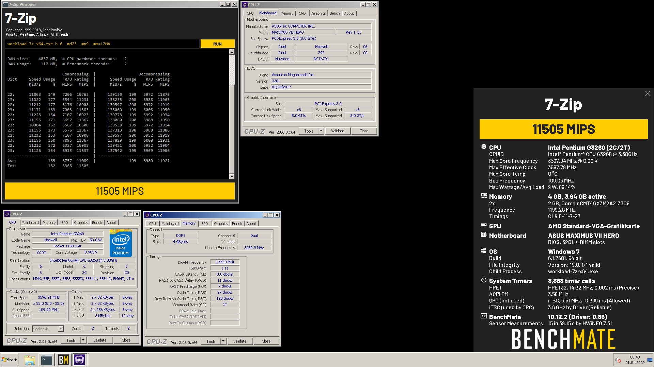Open CPU-Z from the taskbar chip icon
The height and width of the screenshot is (367, 654).
[80, 360]
